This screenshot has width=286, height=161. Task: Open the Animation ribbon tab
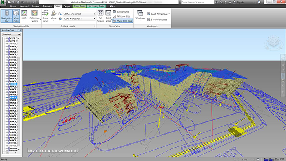(x=47, y=6)
